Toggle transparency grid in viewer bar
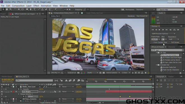 (104, 73)
